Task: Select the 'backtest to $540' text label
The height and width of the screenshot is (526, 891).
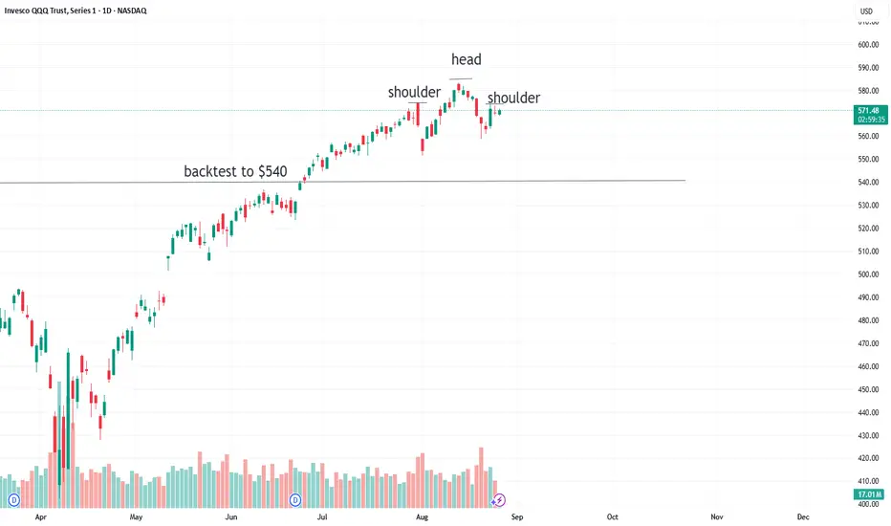Action: 235,171
